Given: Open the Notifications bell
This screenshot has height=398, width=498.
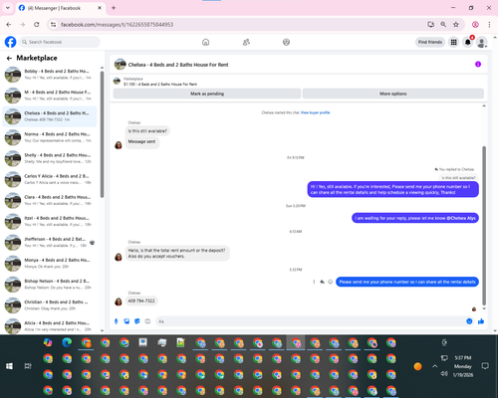Looking at the screenshot, I should pyautogui.click(x=468, y=42).
